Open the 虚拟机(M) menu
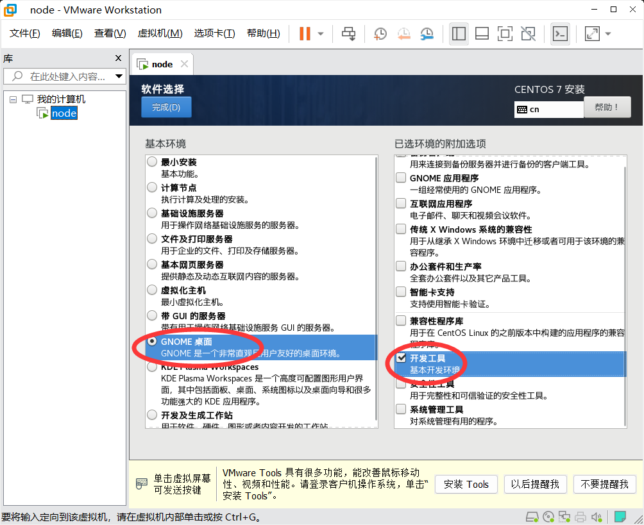 click(160, 33)
